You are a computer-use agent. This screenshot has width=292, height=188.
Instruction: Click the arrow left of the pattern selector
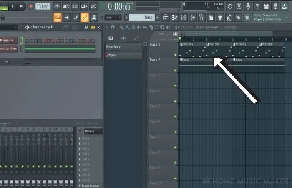click(x=126, y=18)
